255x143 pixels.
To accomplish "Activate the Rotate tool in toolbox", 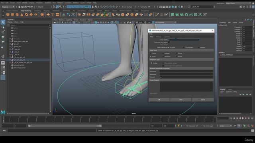I will click(x=3, y=42).
